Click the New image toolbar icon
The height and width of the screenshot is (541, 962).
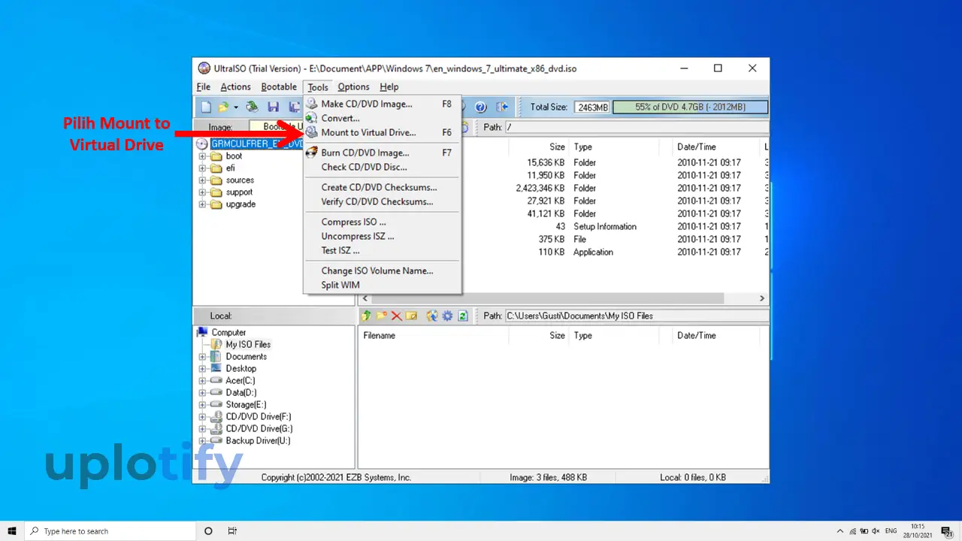[205, 107]
